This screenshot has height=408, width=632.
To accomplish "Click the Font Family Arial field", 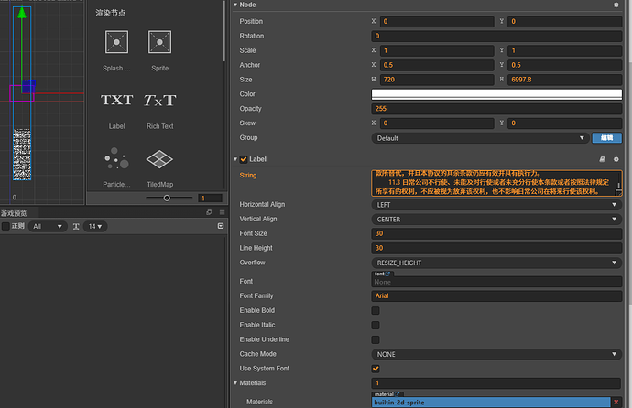I will [x=496, y=296].
